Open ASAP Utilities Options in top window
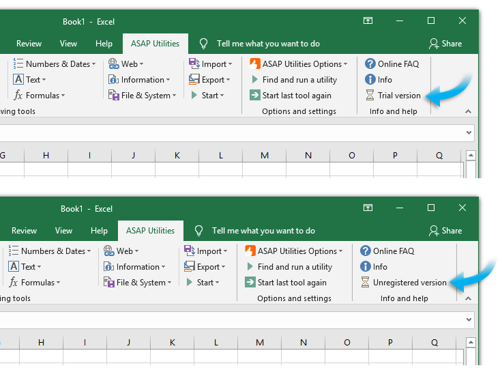498x368 pixels. pyautogui.click(x=299, y=64)
